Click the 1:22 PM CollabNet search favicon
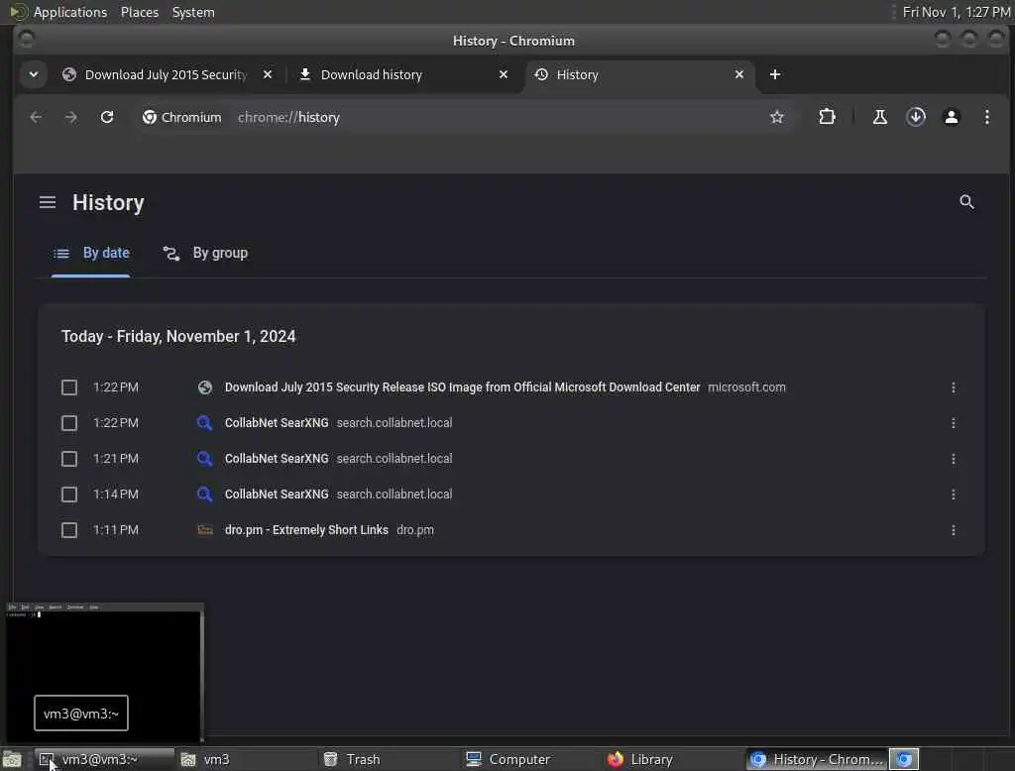This screenshot has width=1015, height=771. 204,423
